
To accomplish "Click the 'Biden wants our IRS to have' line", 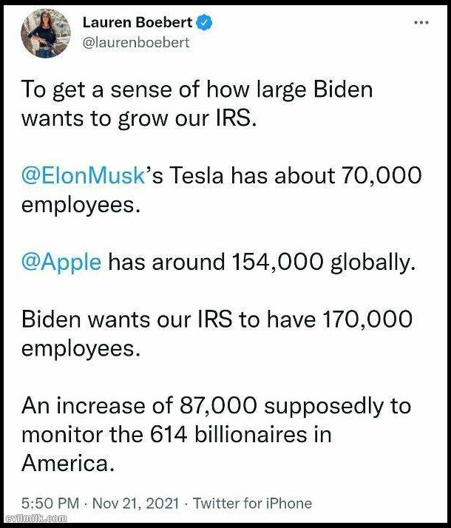I will point(169,319).
